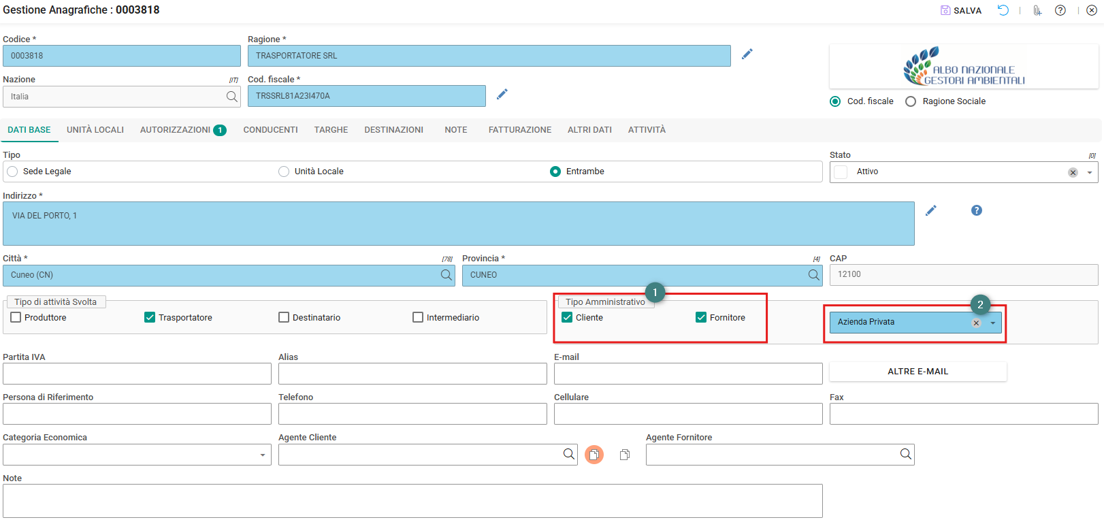
Task: Open the Fatturazione tab
Action: click(x=520, y=130)
